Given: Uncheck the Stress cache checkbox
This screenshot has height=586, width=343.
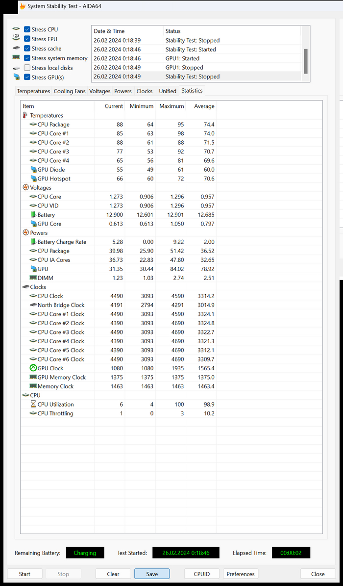Looking at the screenshot, I should click(27, 49).
